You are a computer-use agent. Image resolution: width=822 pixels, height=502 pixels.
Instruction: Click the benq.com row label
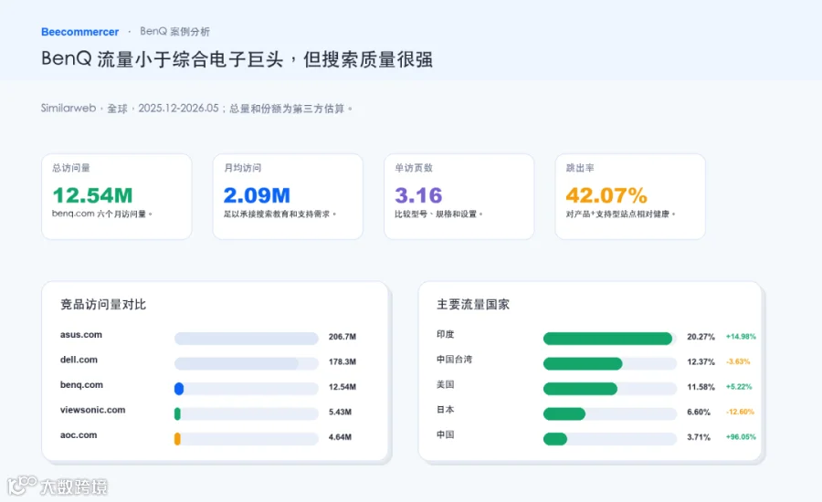[81, 385]
